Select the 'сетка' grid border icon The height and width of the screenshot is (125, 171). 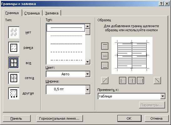point(14,78)
